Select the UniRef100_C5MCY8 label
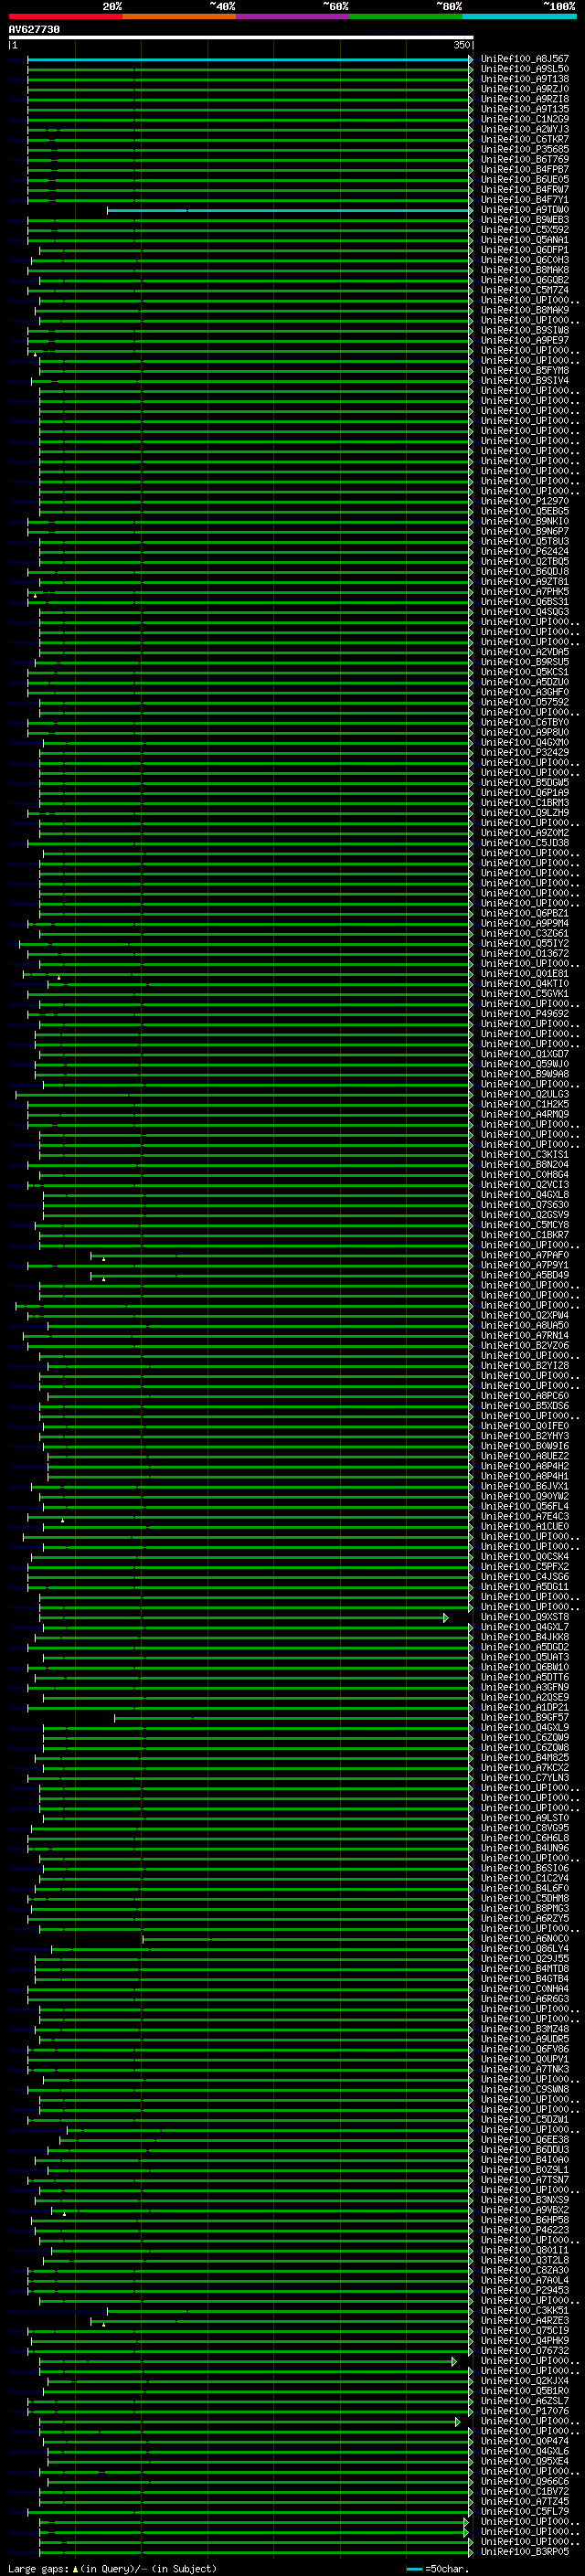 (x=525, y=1225)
